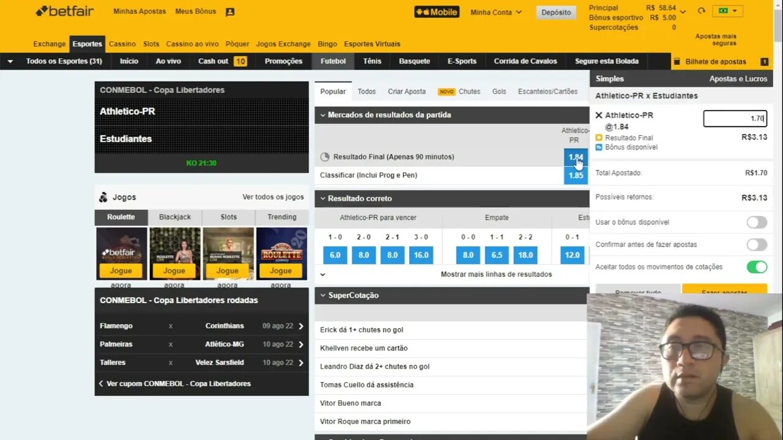Screen dimensions: 783x440
Task: Click 'Vitor Roque marca primeiro' SuperCotação row
Action: [451, 422]
